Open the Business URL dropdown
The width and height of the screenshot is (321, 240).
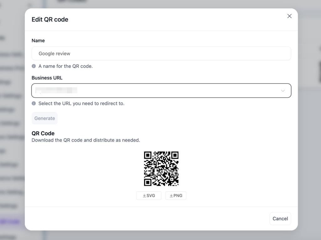tap(161, 91)
